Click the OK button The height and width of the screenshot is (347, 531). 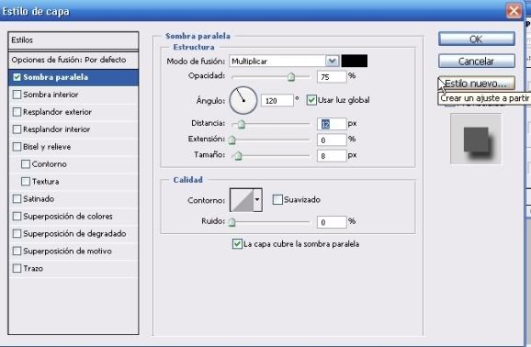pos(477,39)
